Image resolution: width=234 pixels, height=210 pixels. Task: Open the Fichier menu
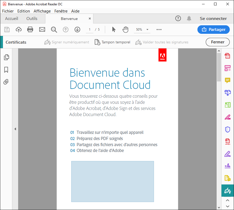point(8,11)
